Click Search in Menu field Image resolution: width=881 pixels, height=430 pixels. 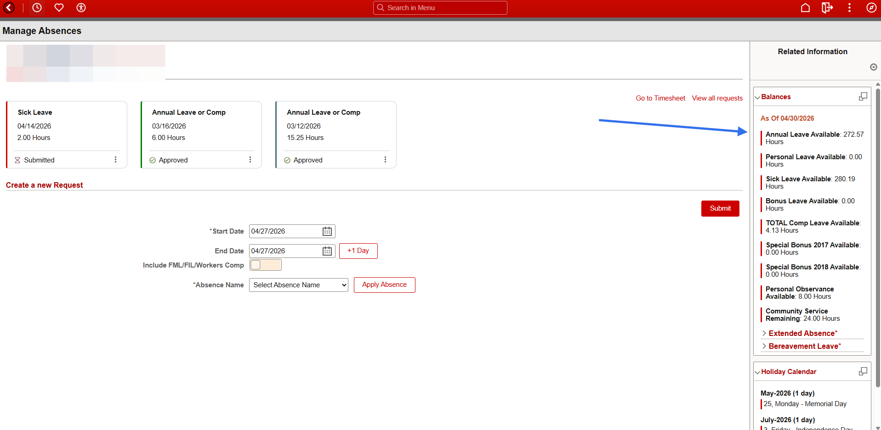coord(440,8)
